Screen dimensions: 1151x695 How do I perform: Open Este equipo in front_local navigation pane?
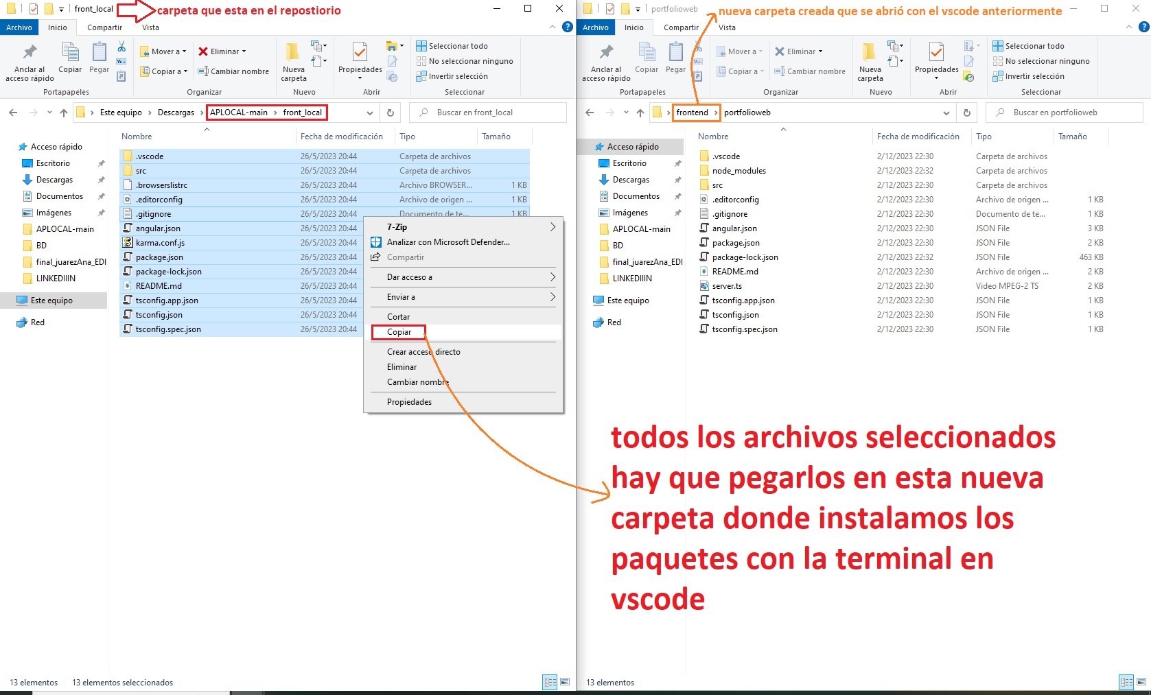(x=51, y=301)
